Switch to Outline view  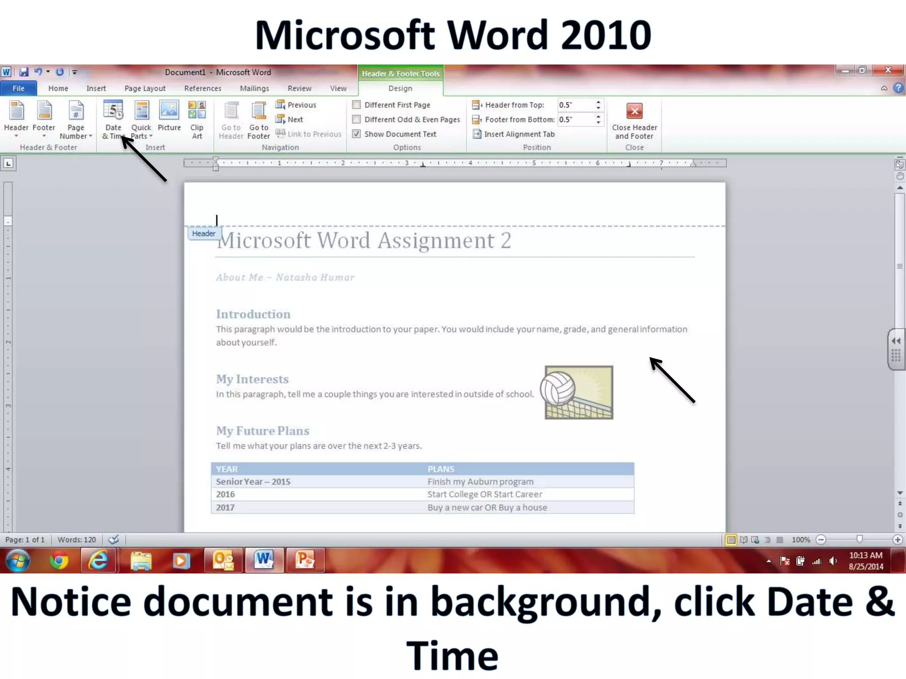click(768, 540)
